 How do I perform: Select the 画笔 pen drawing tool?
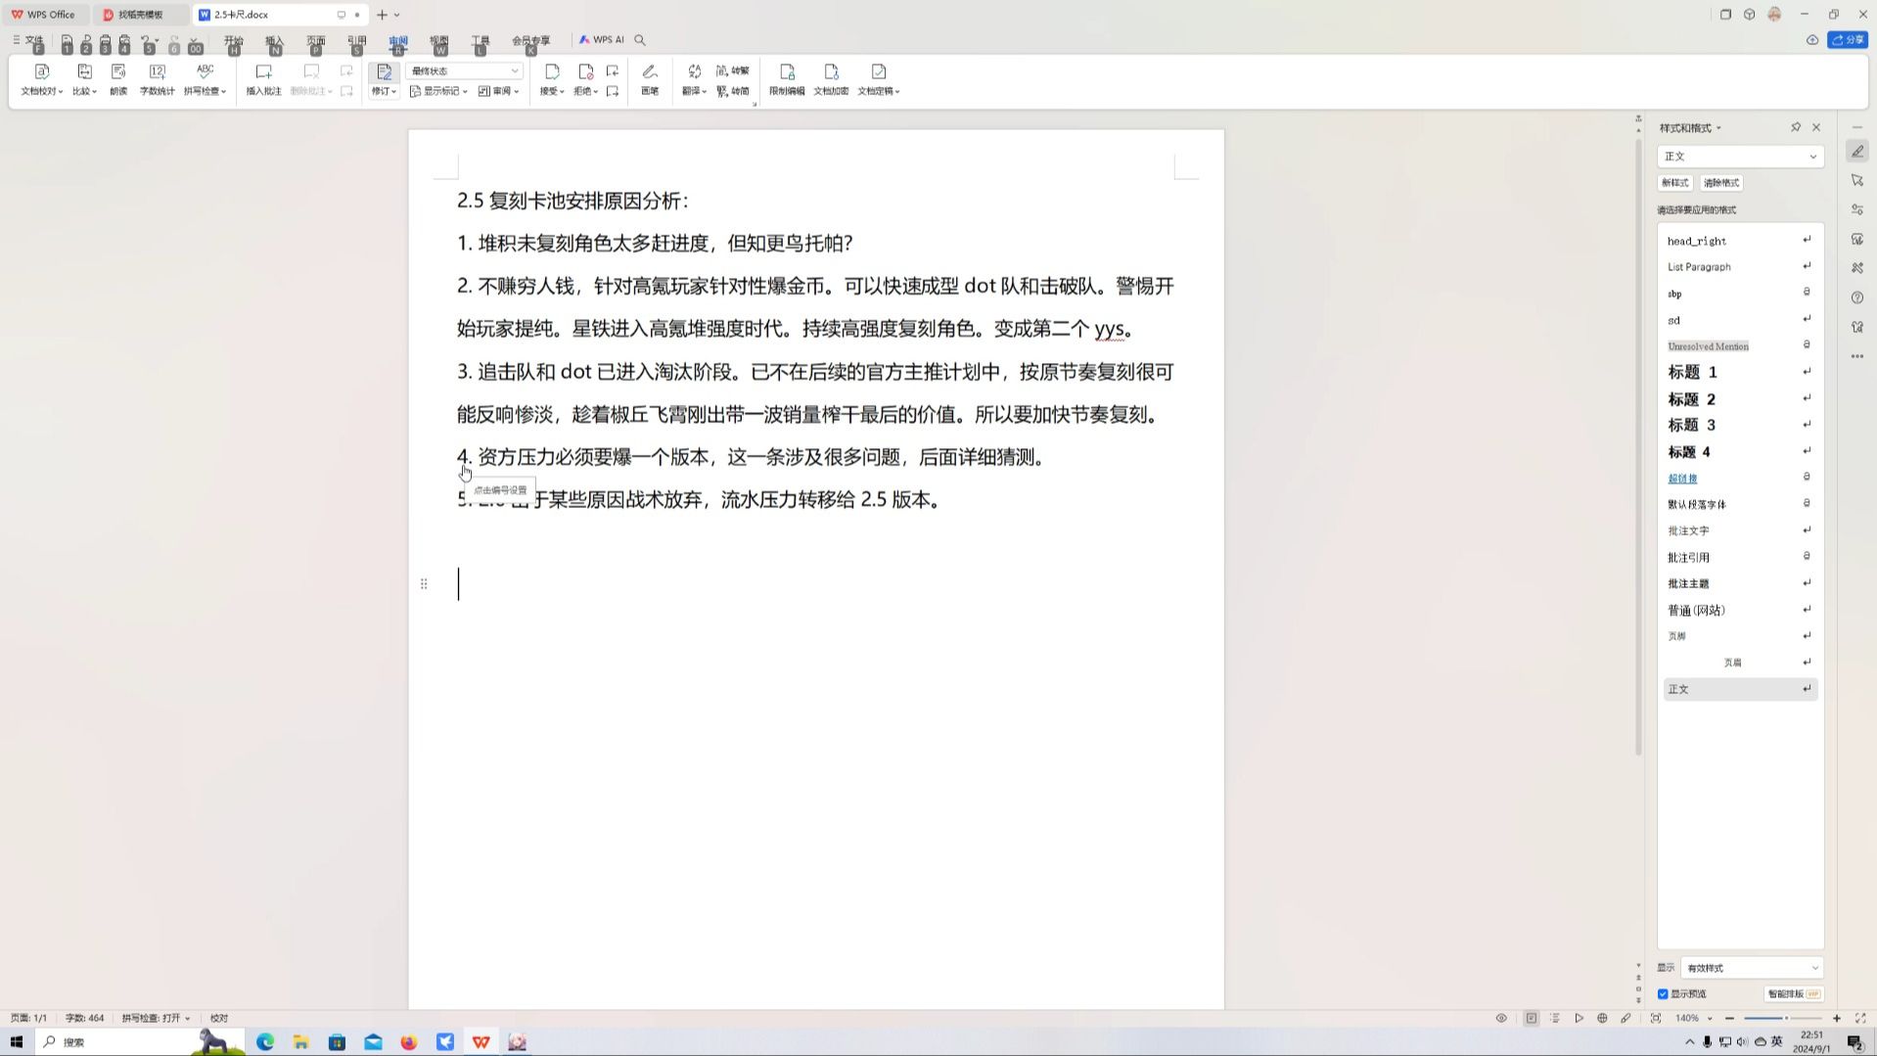(650, 79)
